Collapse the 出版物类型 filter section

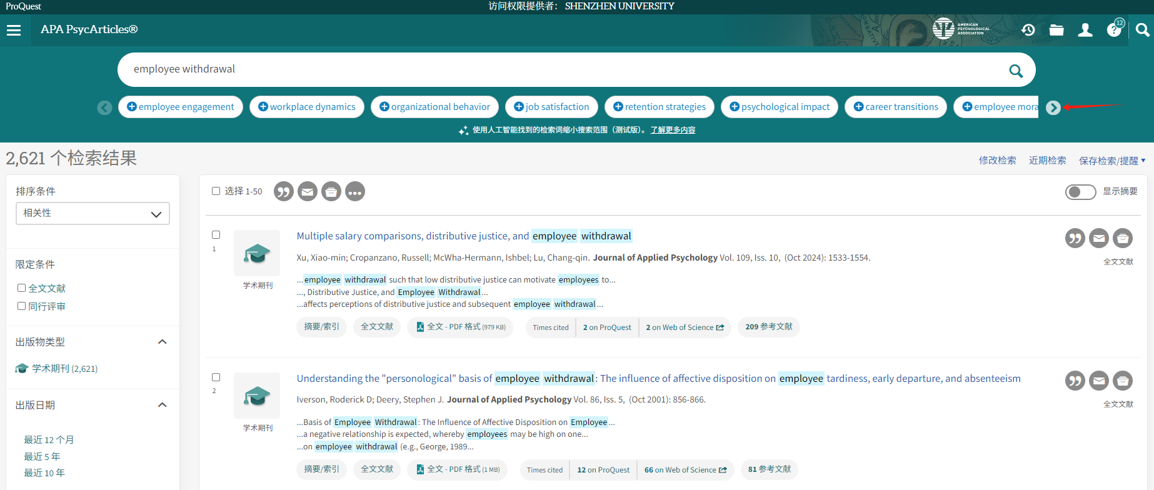pos(163,342)
